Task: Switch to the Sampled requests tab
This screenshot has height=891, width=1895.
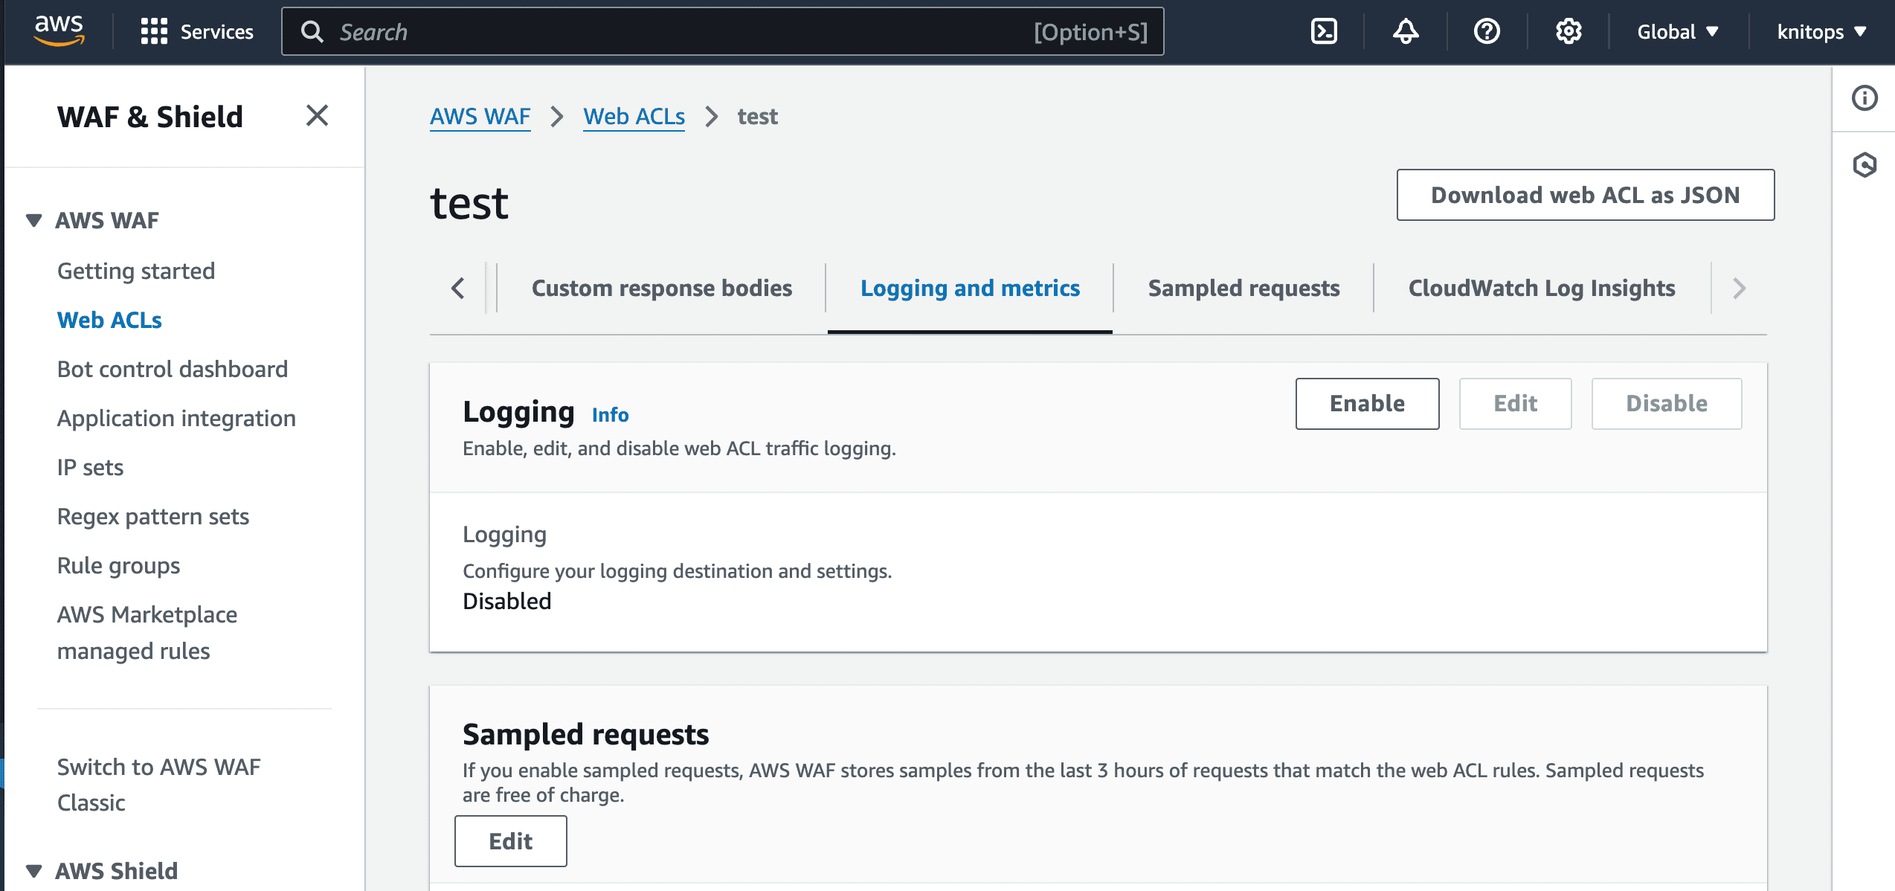Action: [x=1244, y=288]
